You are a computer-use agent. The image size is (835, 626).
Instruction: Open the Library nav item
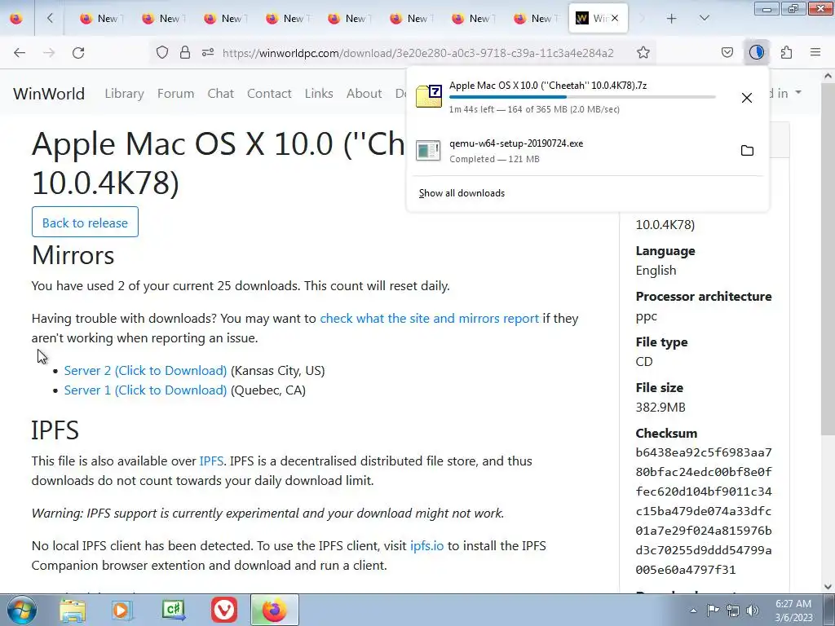click(x=124, y=94)
